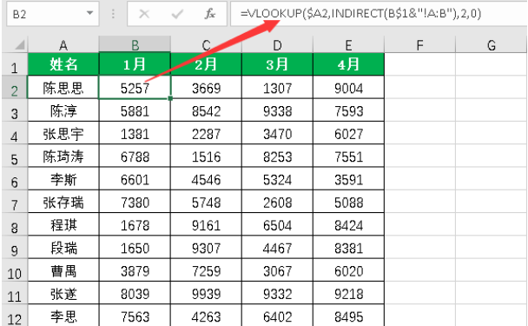Select the 姓名 header cell
Image resolution: width=528 pixels, height=326 pixels.
pyautogui.click(x=63, y=63)
